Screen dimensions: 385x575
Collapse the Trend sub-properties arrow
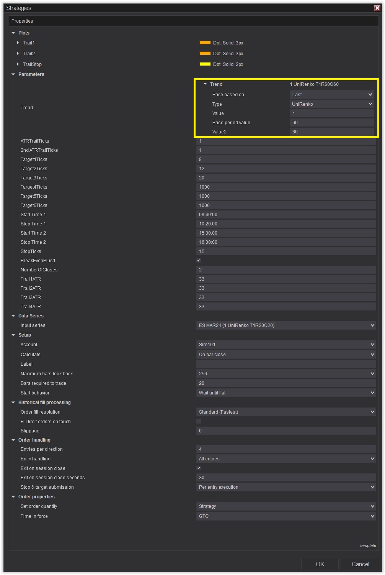coord(205,84)
